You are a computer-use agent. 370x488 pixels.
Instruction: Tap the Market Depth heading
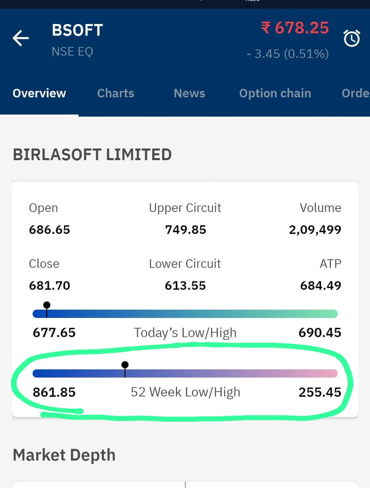click(64, 455)
